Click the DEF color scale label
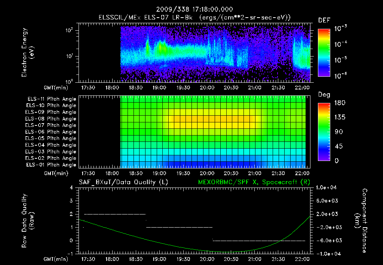Image resolution: width=383 pixels, height=265 pixels. 324,20
